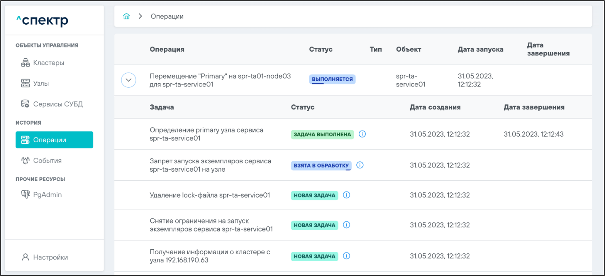This screenshot has width=605, height=276.
Task: Click info icon next to ЗАДАЧА ВЫПОЛНЕНА
Action: click(x=362, y=134)
